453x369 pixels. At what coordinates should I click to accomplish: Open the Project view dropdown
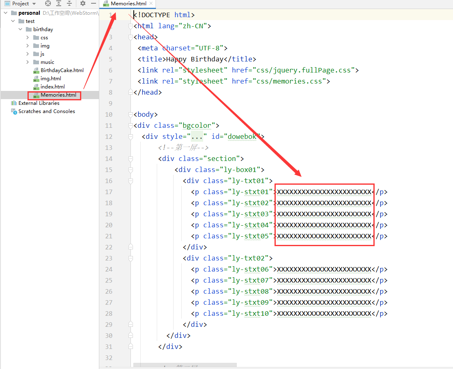pyautogui.click(x=34, y=4)
